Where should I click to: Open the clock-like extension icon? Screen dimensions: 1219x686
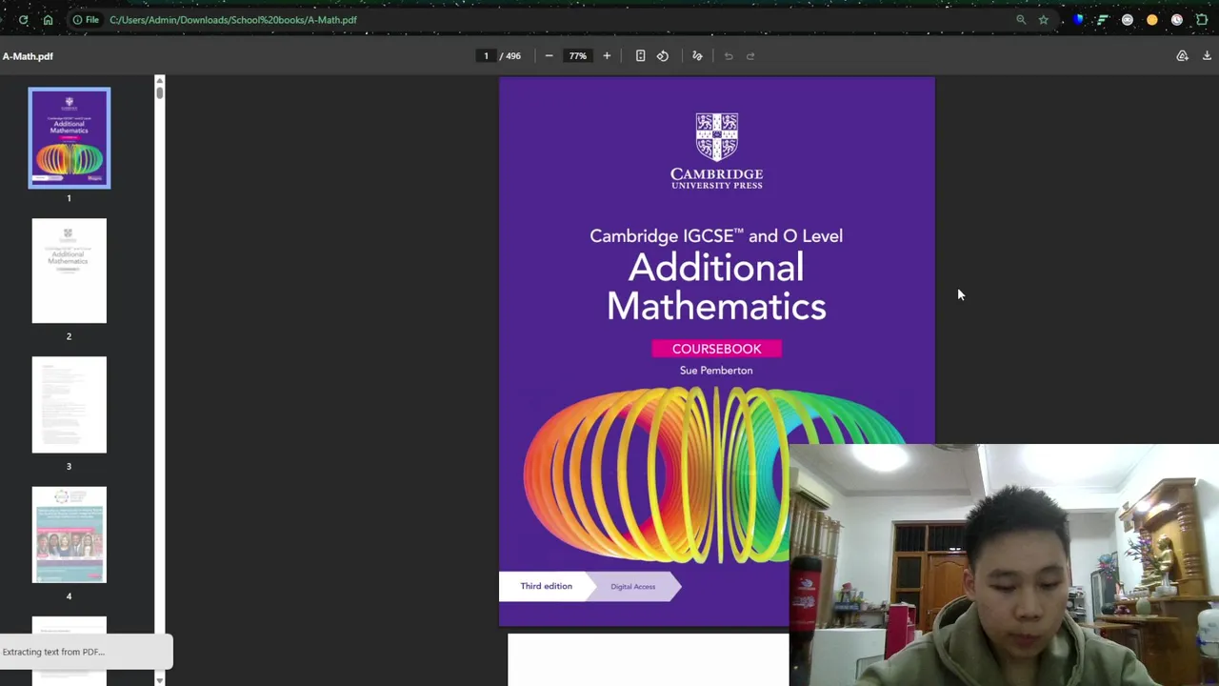1177,19
